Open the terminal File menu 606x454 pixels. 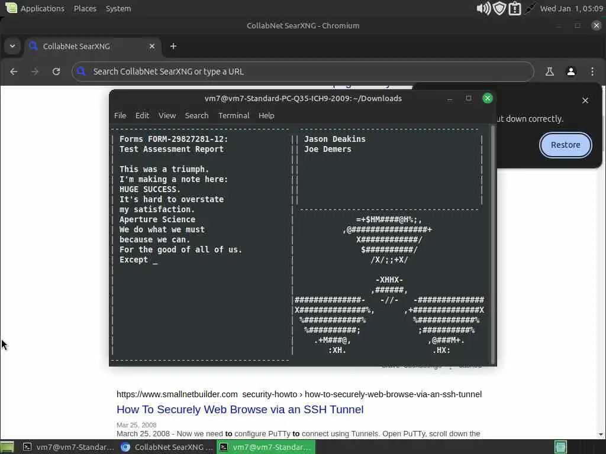(120, 115)
